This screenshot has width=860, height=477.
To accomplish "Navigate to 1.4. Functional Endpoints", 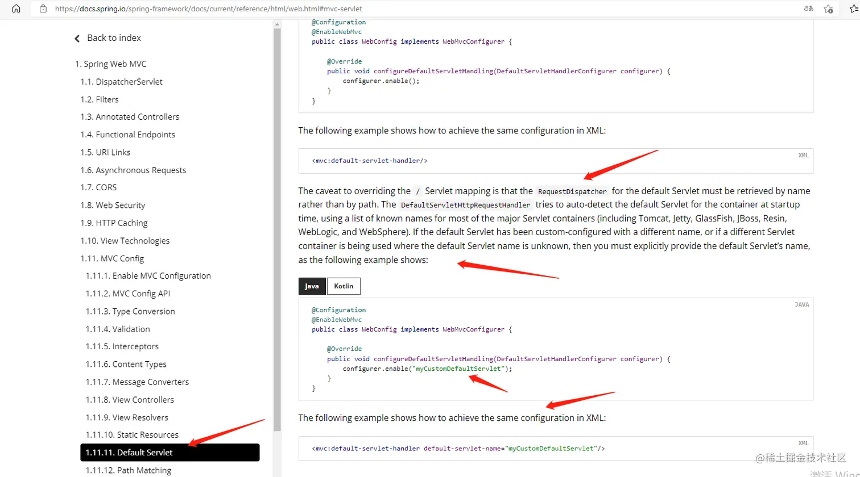I will tap(127, 135).
